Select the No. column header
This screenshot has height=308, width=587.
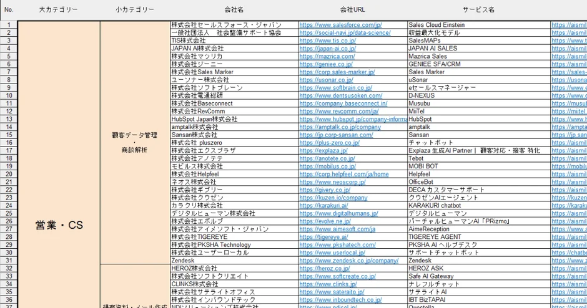click(9, 10)
